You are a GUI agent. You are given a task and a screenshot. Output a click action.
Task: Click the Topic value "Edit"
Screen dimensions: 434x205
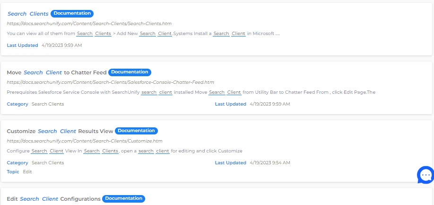tap(27, 171)
